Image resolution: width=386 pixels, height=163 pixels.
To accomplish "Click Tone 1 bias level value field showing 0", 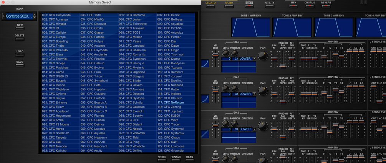I will [226, 59].
